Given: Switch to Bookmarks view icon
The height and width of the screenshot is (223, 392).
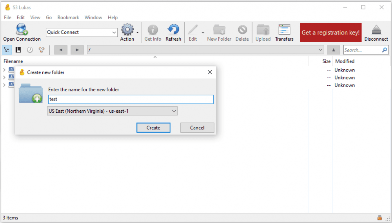Looking at the screenshot, I should (18, 50).
